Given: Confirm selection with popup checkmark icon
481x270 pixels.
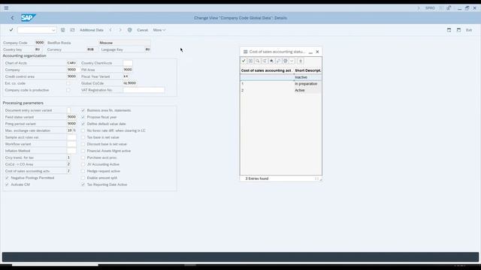Looking at the screenshot, I should point(244,61).
